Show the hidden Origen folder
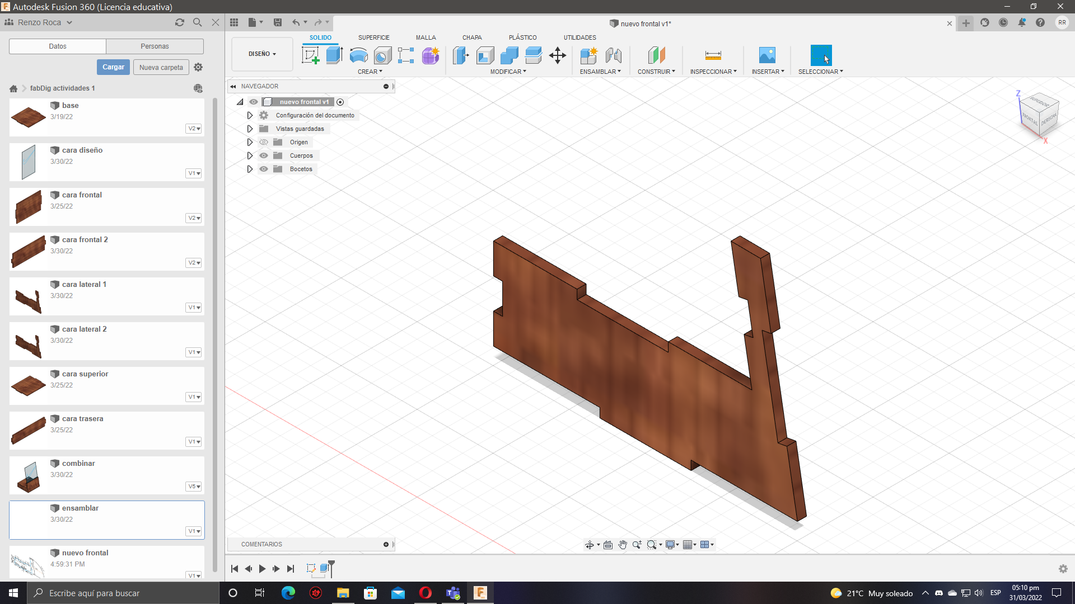 [x=264, y=142]
